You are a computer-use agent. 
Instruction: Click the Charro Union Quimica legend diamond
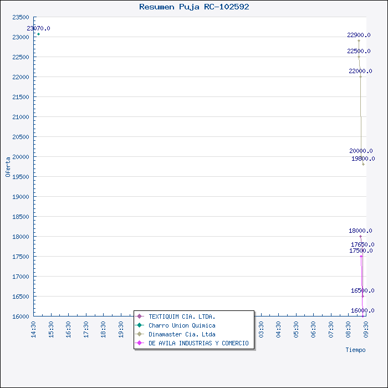click(x=140, y=325)
